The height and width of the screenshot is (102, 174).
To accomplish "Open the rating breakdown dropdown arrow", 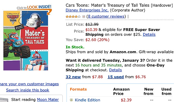I will [84, 17].
